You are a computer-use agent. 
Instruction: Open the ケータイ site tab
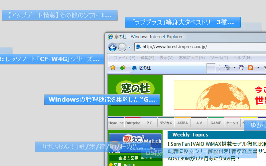click(232, 123)
